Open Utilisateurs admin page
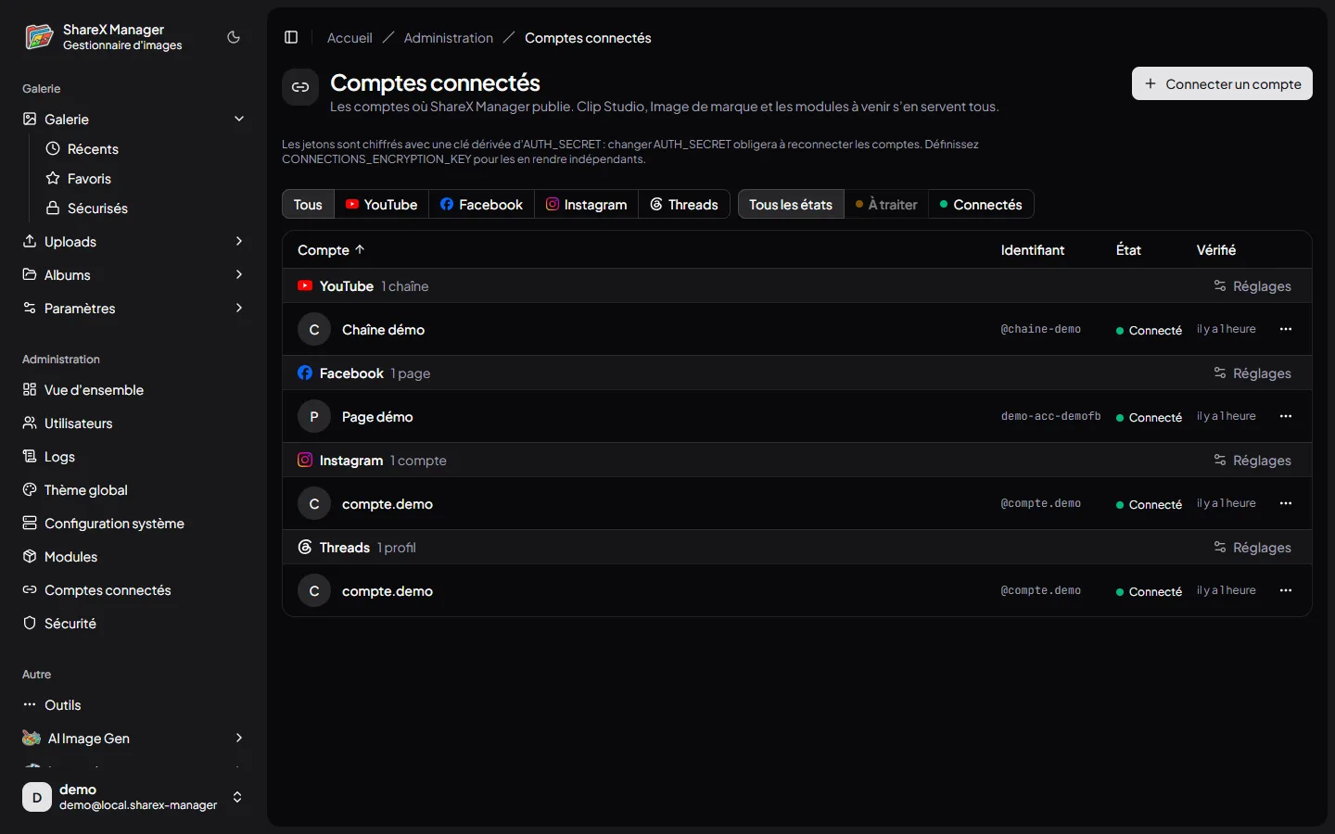 tap(133, 423)
